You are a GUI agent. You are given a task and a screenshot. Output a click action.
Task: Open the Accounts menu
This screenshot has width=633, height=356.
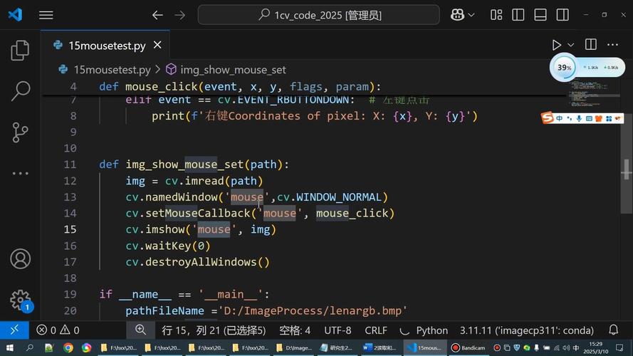pos(20,258)
